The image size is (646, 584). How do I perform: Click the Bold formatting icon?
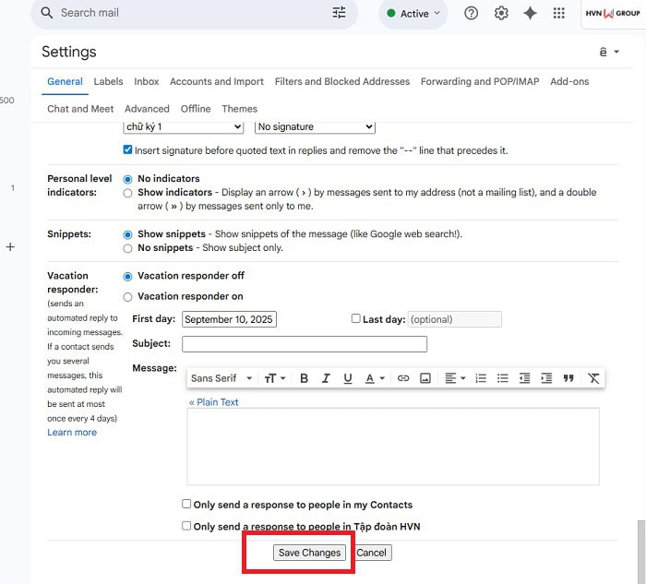[x=304, y=378]
